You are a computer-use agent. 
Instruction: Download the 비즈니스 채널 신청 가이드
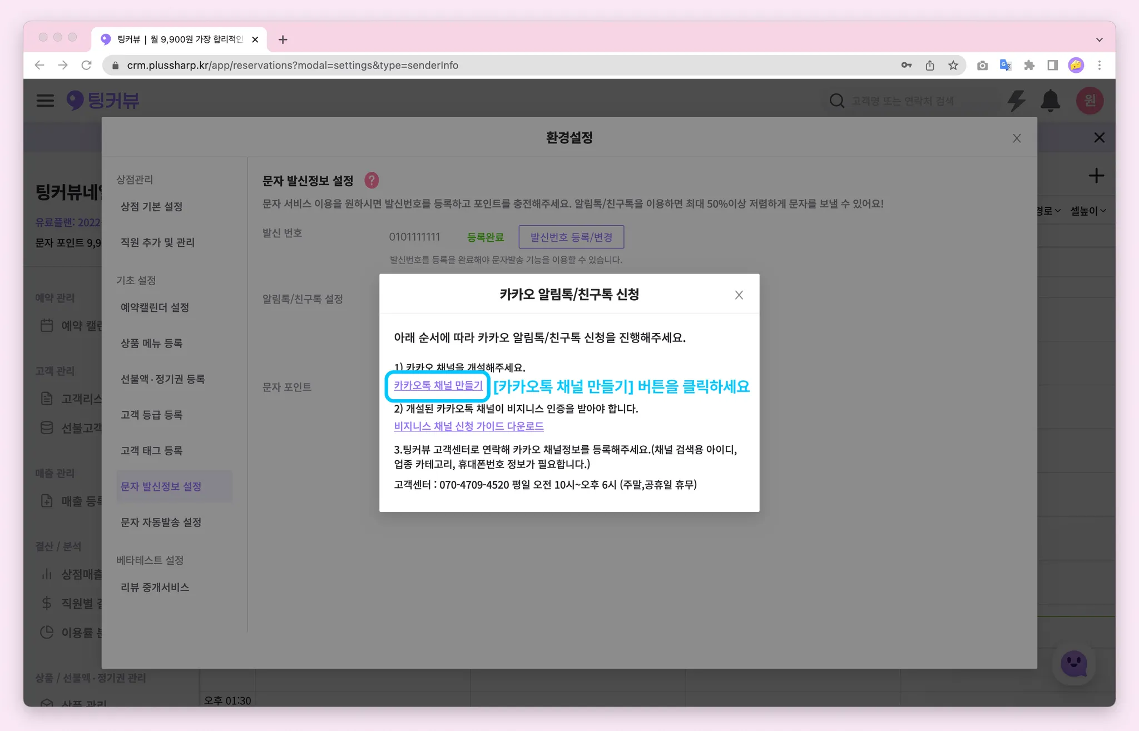[468, 426]
